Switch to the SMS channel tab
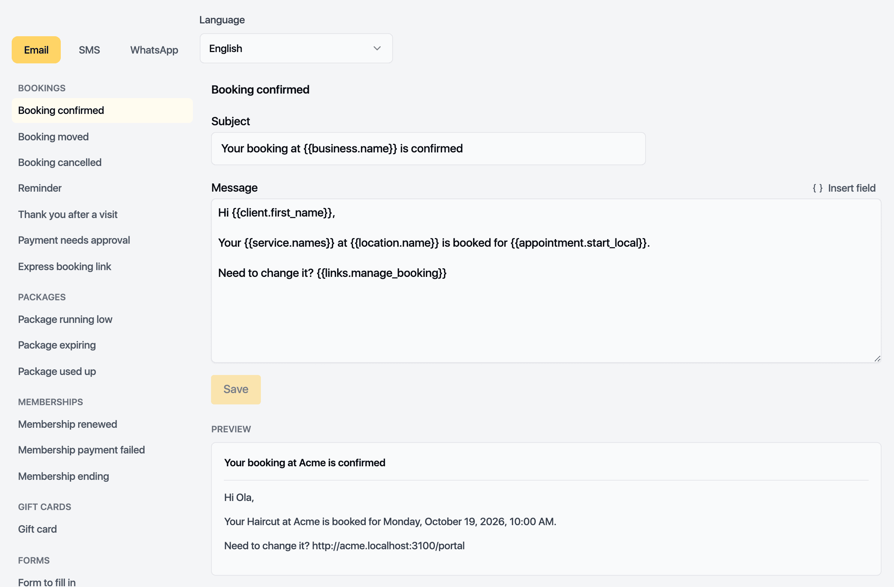 (89, 50)
